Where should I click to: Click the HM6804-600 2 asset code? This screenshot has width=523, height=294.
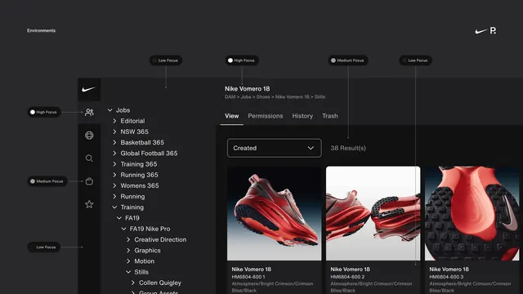tap(347, 277)
